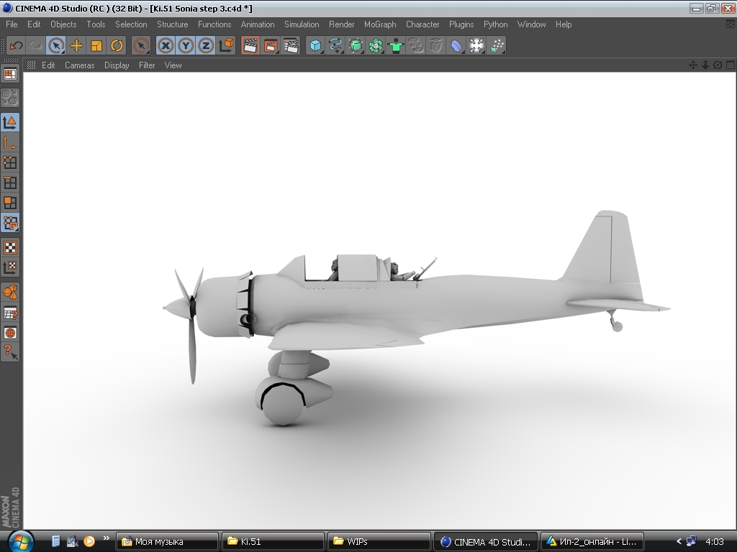Expand hidden Quick Launch icons chevron
Viewport: 737px width, 552px height.
107,538
